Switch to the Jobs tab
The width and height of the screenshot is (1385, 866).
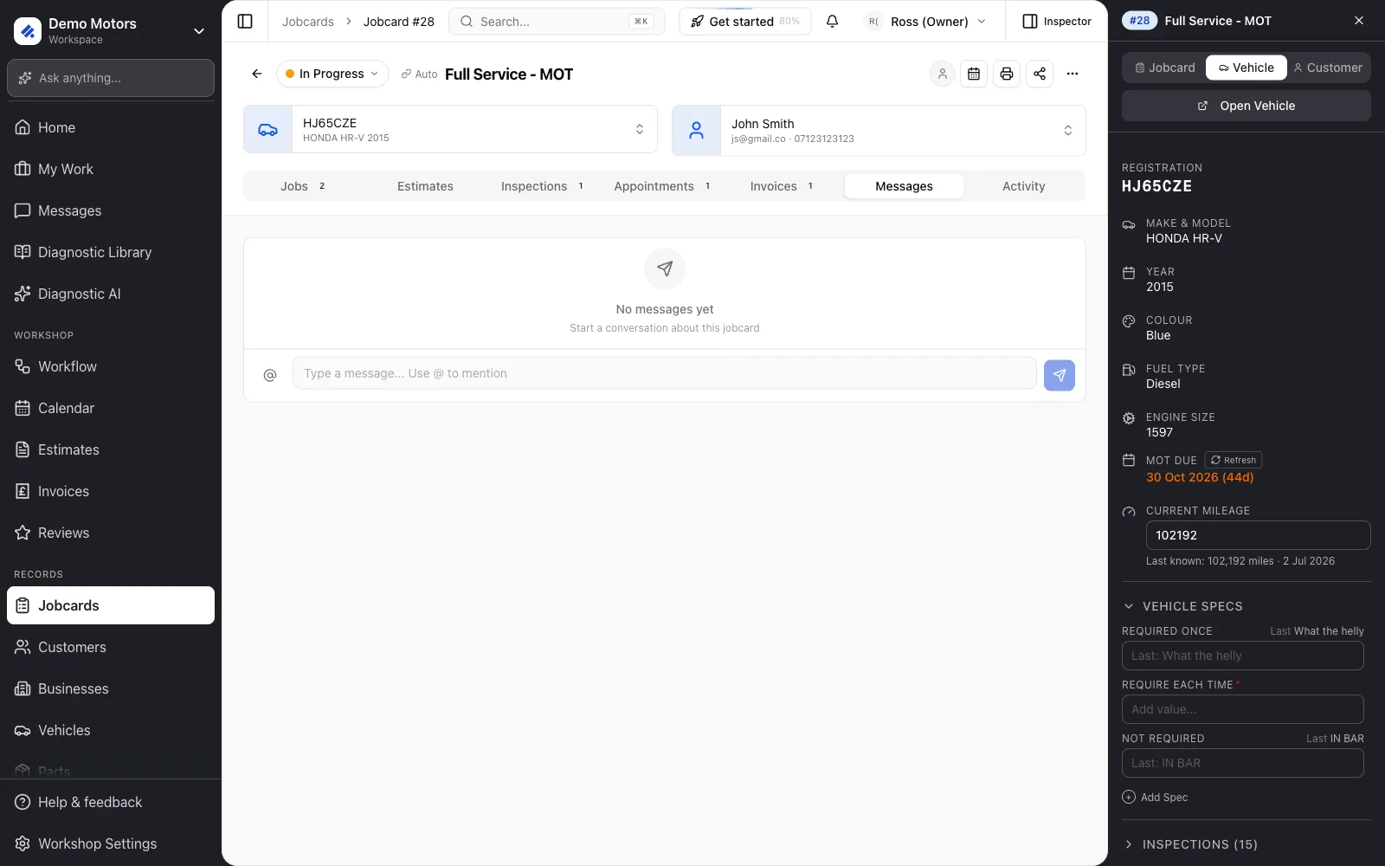coord(303,186)
